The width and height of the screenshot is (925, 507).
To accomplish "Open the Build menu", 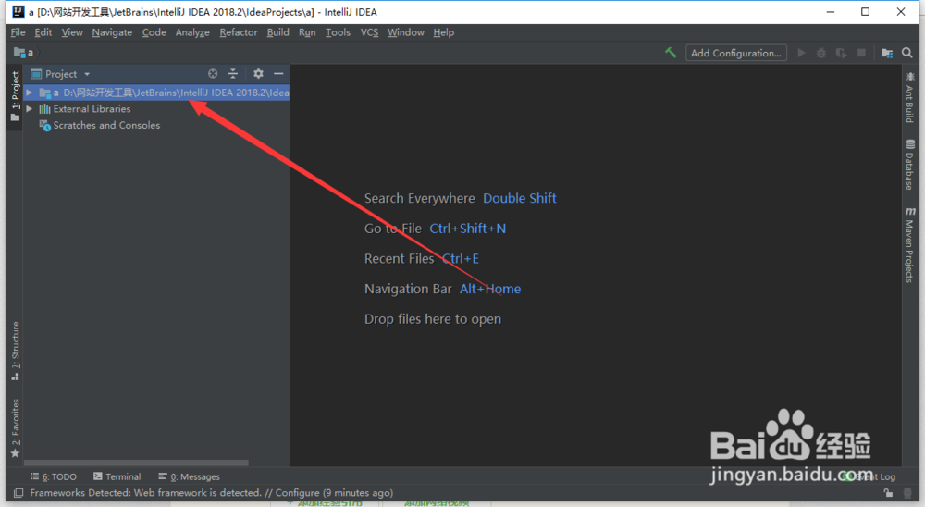I will pyautogui.click(x=277, y=32).
